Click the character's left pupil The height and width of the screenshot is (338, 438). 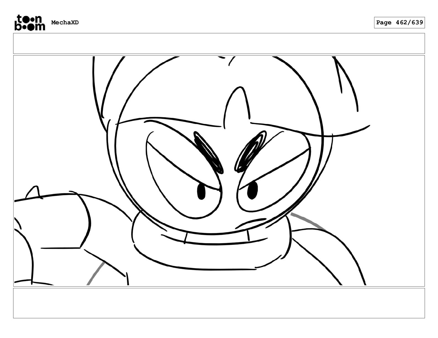coord(201,192)
